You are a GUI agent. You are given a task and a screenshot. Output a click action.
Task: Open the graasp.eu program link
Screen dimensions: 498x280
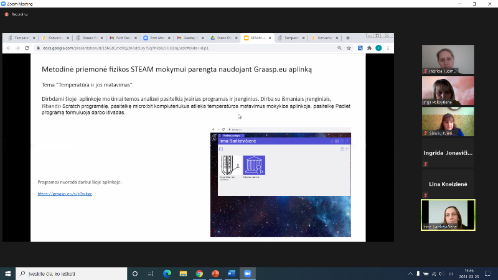click(x=65, y=194)
